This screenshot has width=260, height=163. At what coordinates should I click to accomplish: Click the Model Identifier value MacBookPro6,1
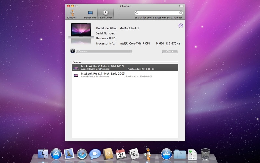coord(129,28)
